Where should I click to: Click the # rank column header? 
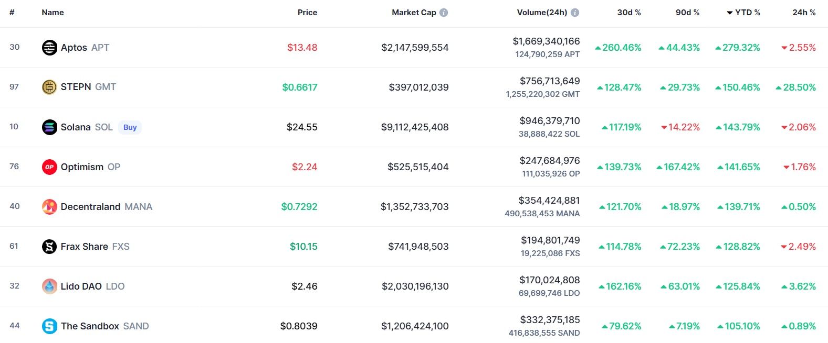click(x=12, y=13)
